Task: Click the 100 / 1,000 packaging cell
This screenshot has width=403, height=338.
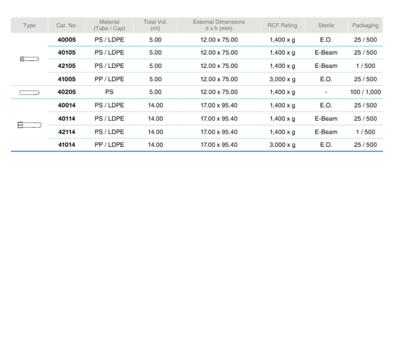Action: click(365, 92)
